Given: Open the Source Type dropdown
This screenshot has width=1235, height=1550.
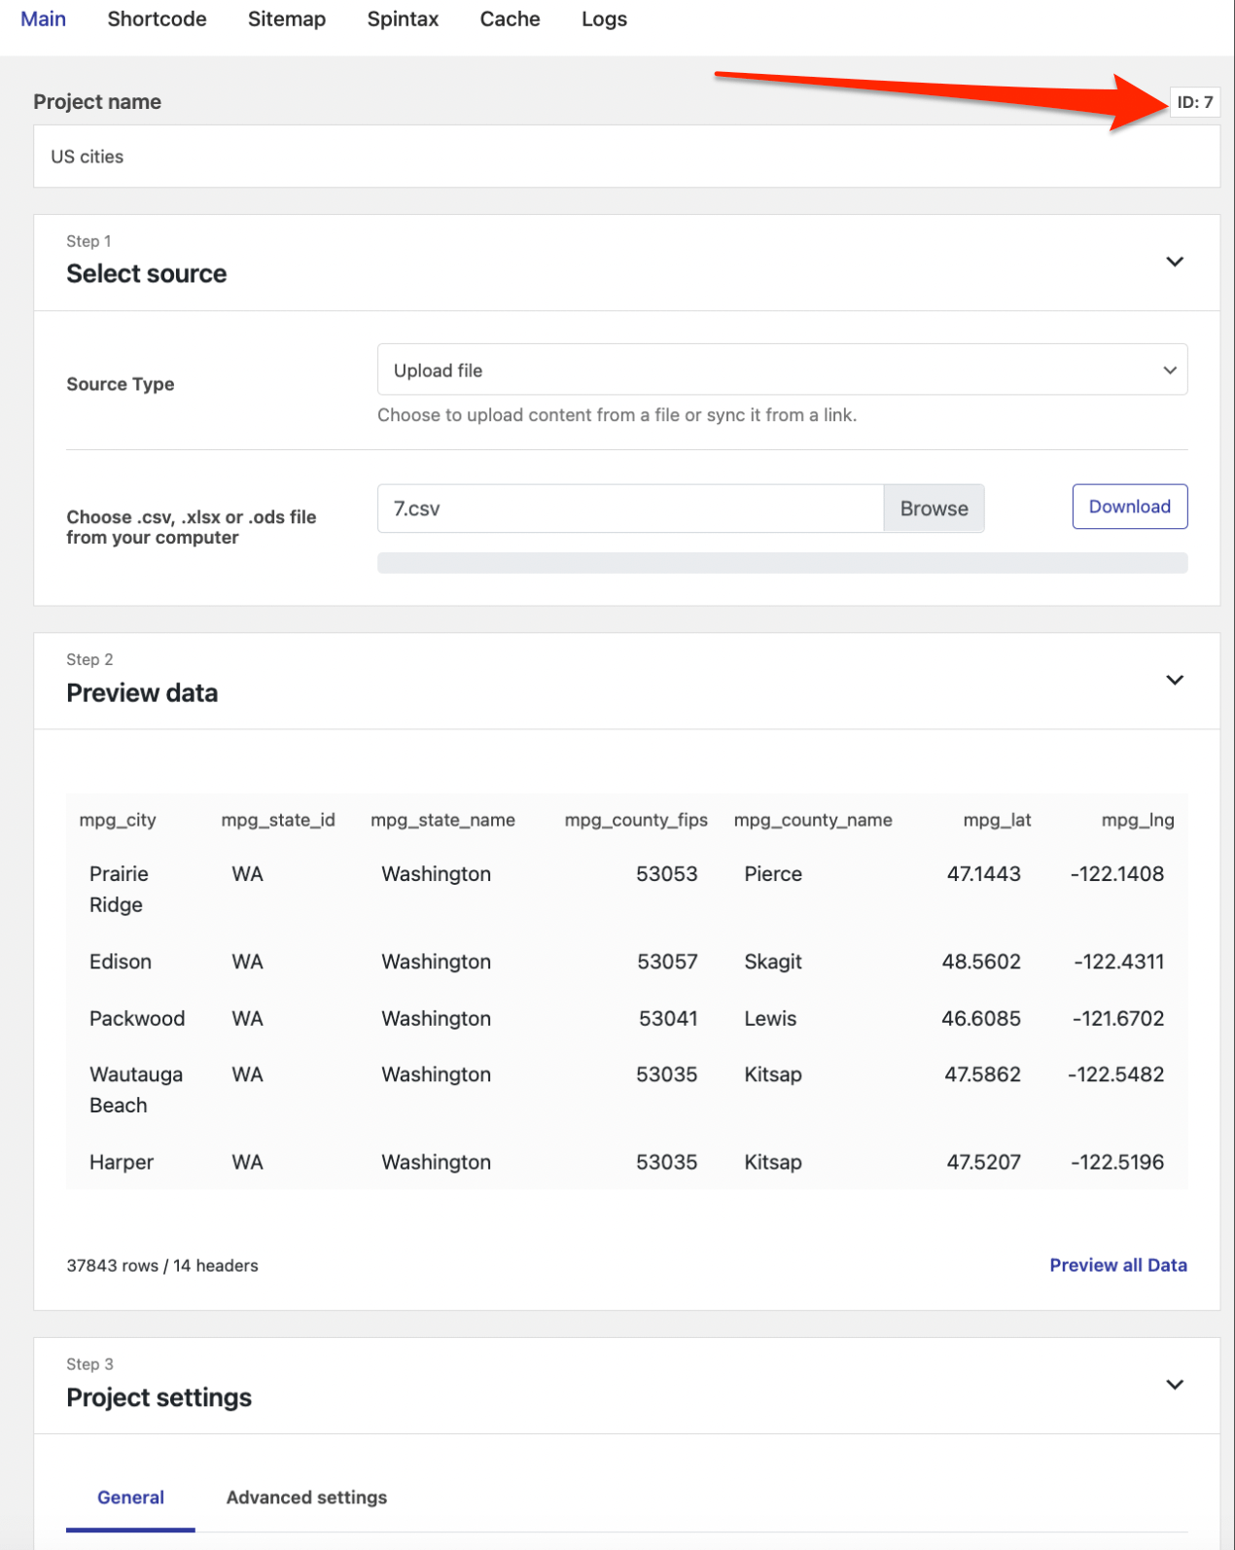Looking at the screenshot, I should tap(782, 370).
